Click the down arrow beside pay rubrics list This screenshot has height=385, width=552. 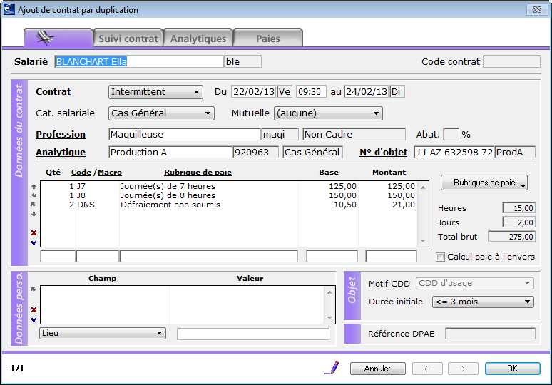tap(34, 214)
